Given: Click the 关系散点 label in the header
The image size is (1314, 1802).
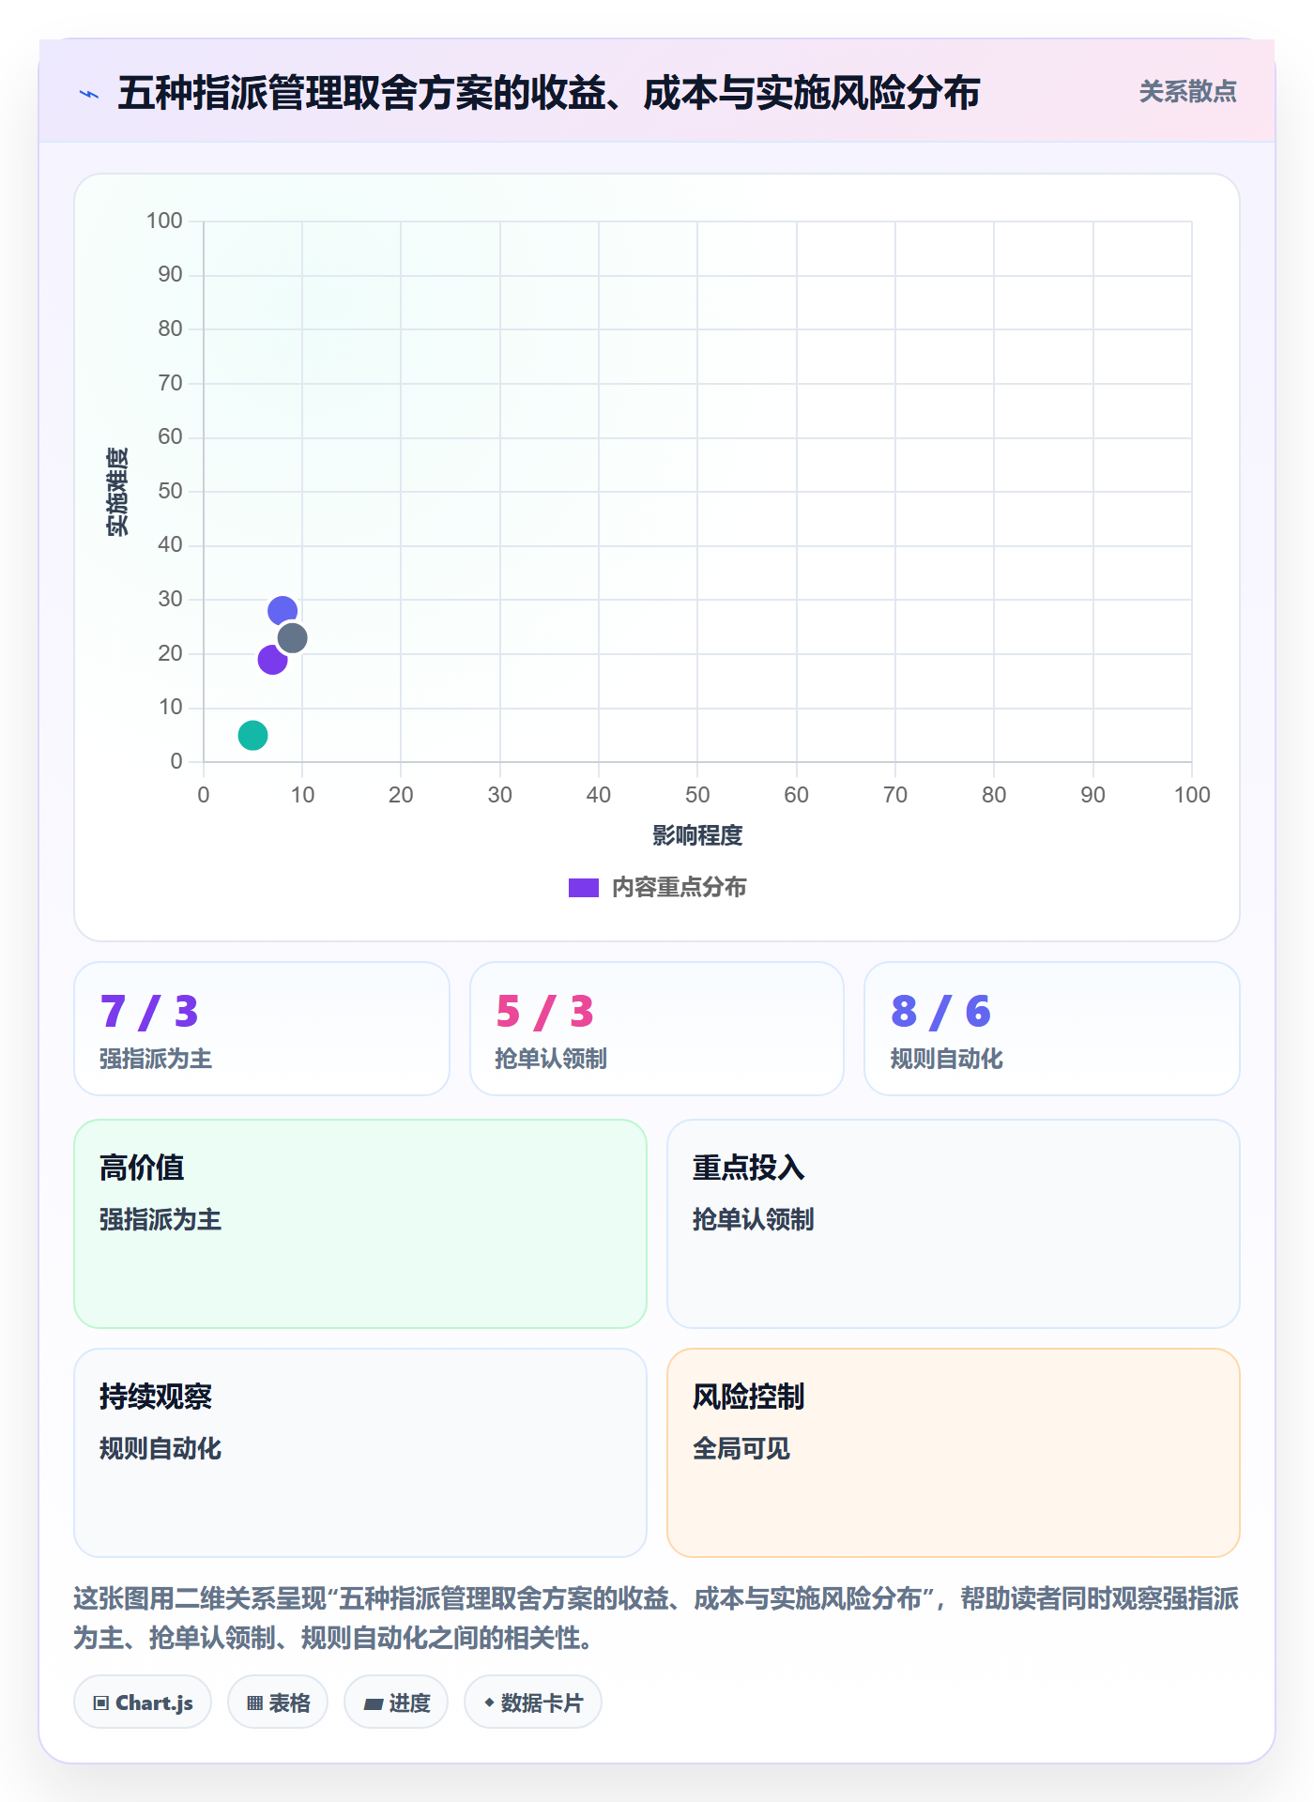Looking at the screenshot, I should pyautogui.click(x=1187, y=92).
